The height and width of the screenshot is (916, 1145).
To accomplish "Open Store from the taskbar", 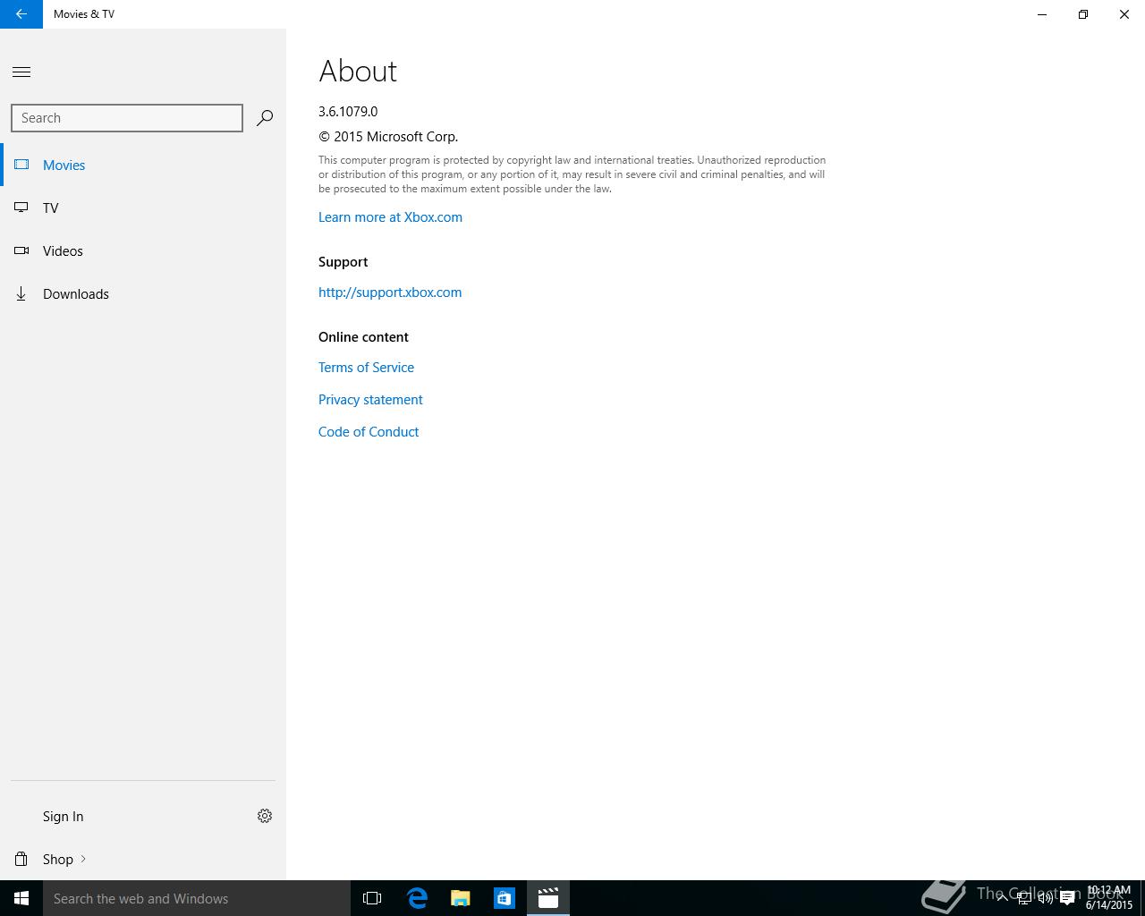I will pos(505,898).
